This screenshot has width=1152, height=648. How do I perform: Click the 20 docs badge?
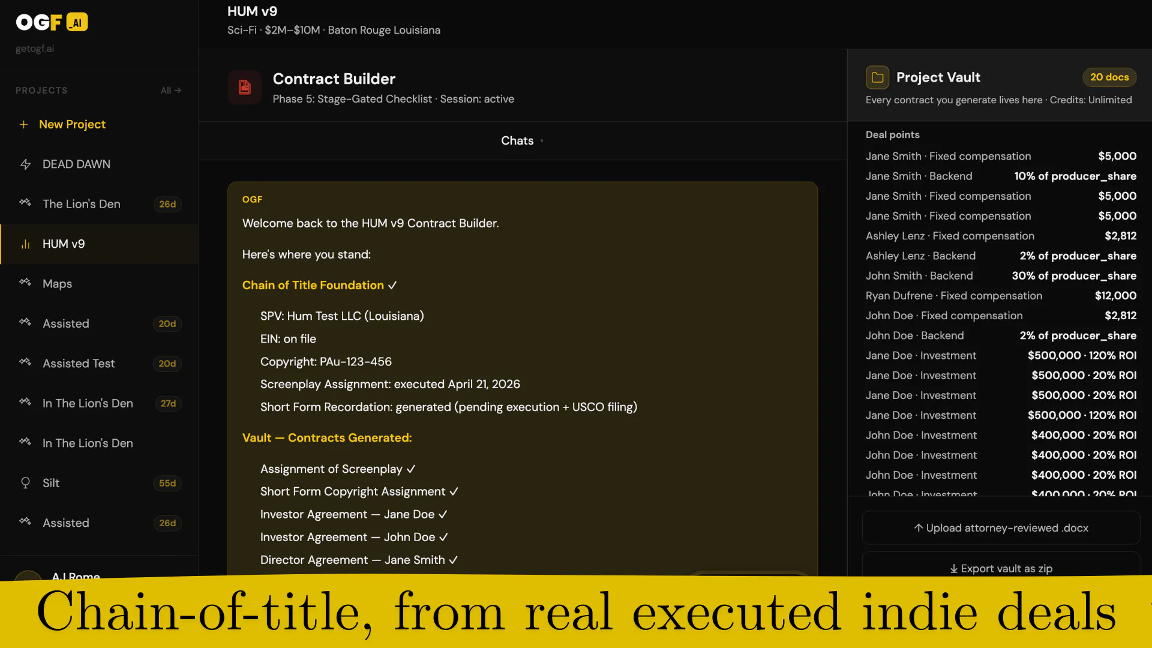[x=1109, y=77]
